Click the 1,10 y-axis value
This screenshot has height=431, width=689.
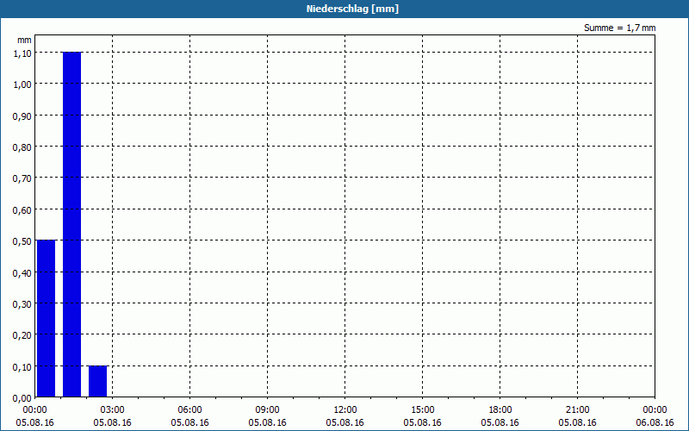22,53
